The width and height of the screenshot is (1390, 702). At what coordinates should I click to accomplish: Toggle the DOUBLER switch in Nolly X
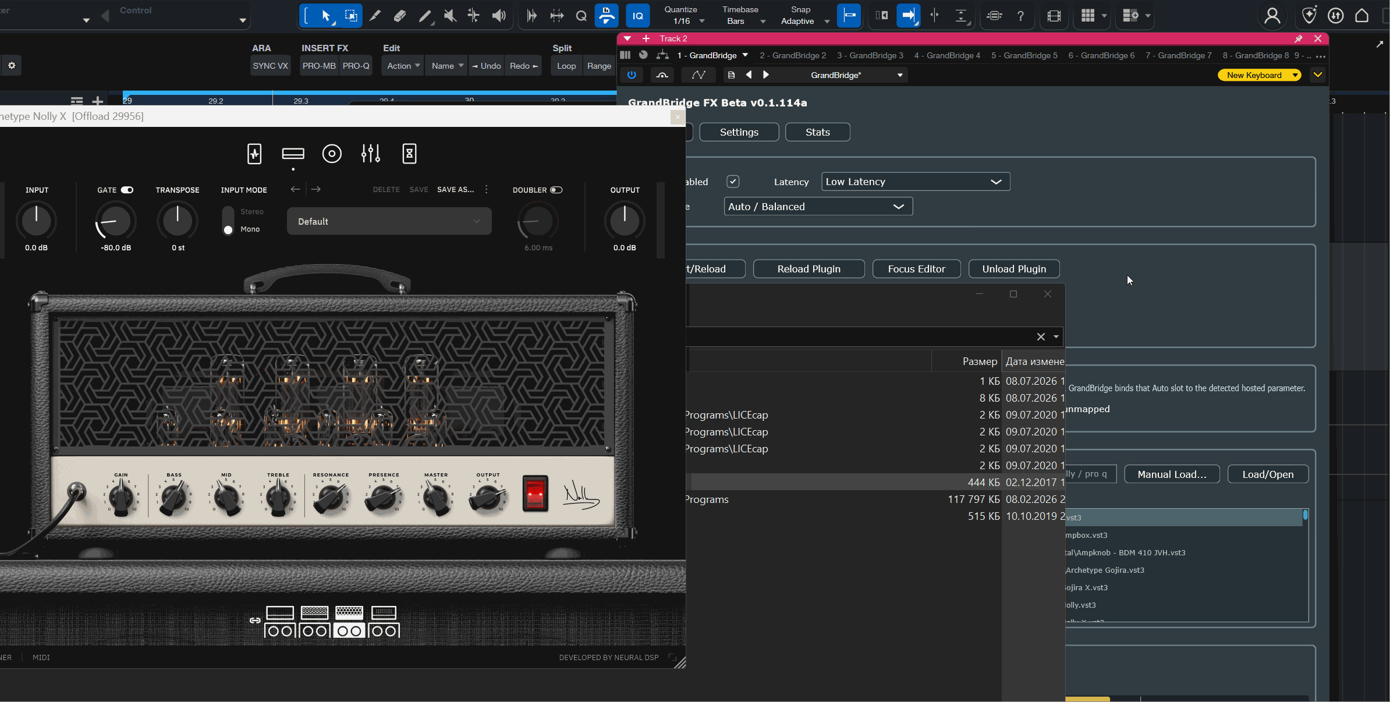pos(556,190)
